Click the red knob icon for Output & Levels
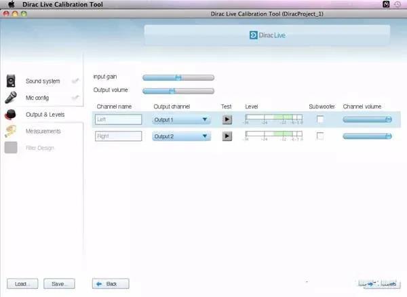Image resolution: width=407 pixels, height=297 pixels. pos(10,115)
